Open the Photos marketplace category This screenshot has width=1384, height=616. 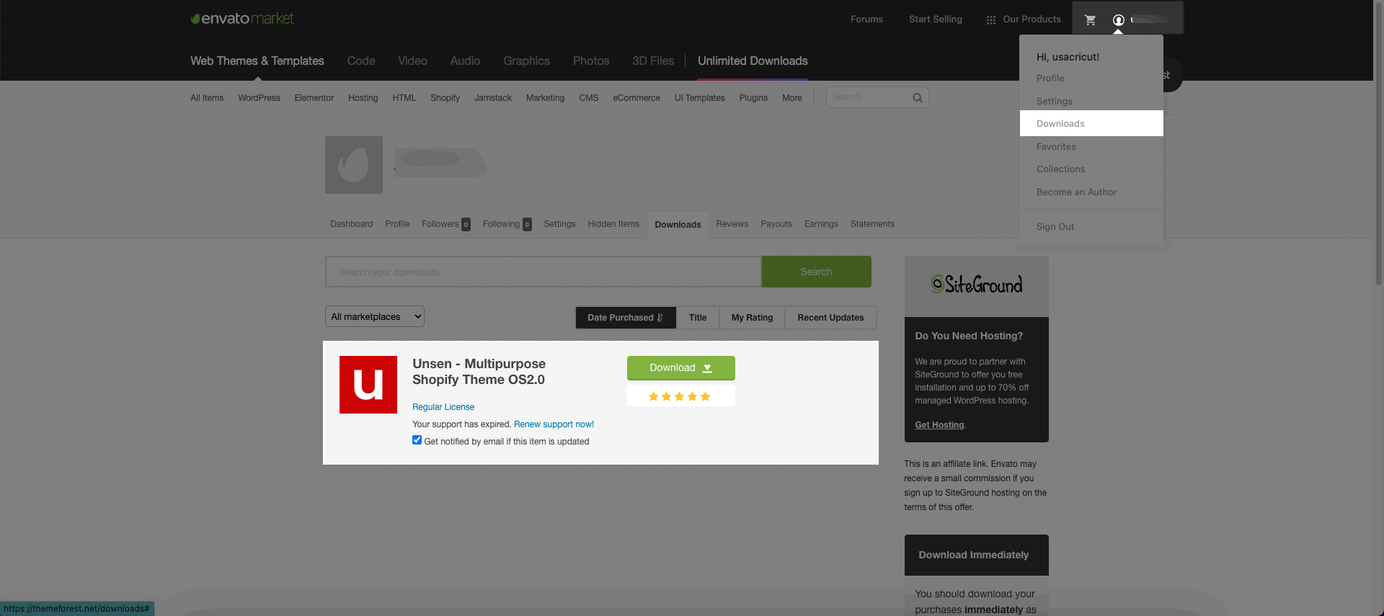click(x=591, y=61)
